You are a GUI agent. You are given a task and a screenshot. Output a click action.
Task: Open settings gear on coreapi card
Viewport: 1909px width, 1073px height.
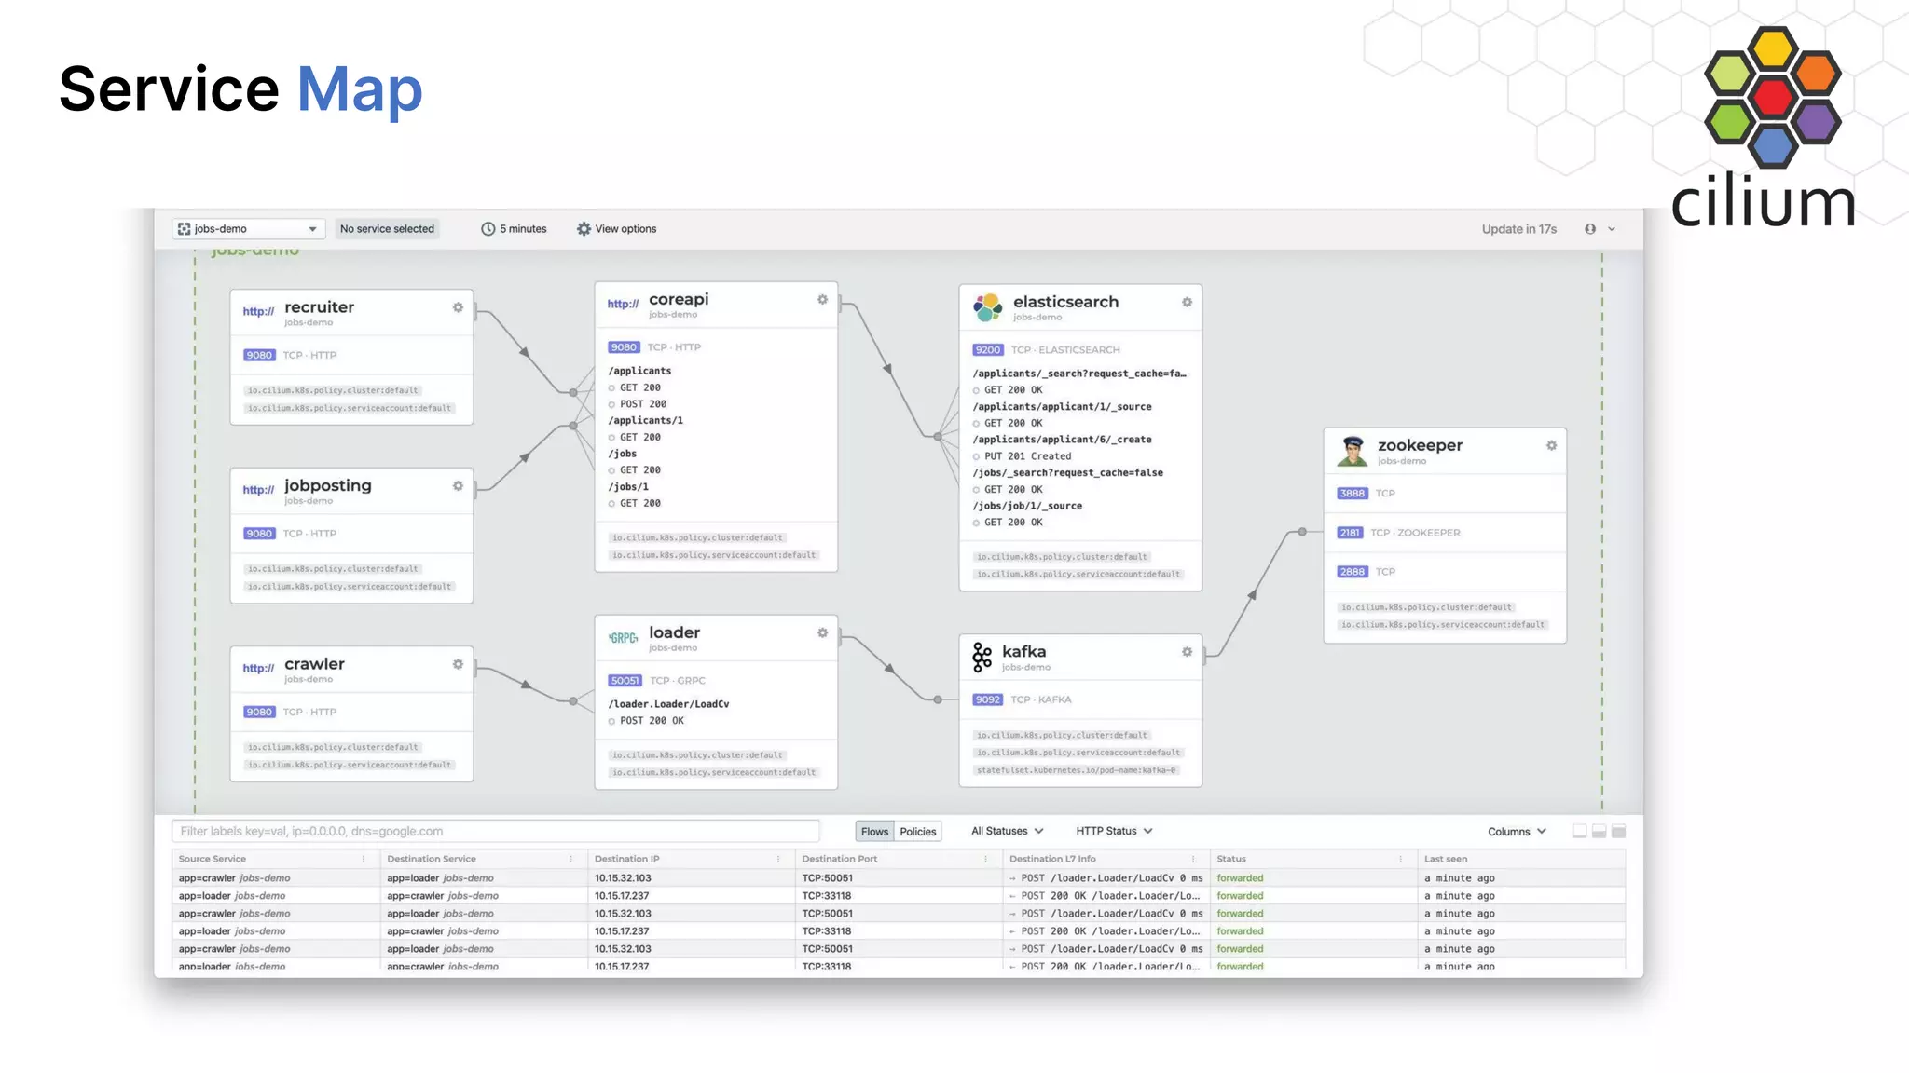point(822,300)
